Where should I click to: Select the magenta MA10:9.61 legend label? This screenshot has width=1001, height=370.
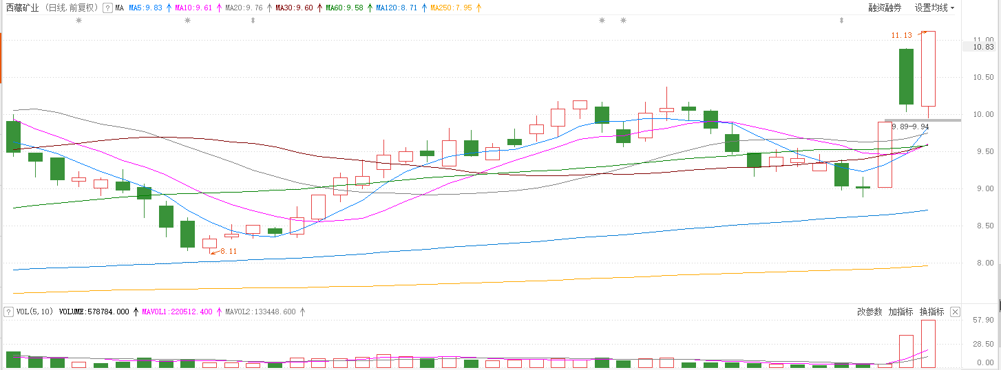coord(193,8)
